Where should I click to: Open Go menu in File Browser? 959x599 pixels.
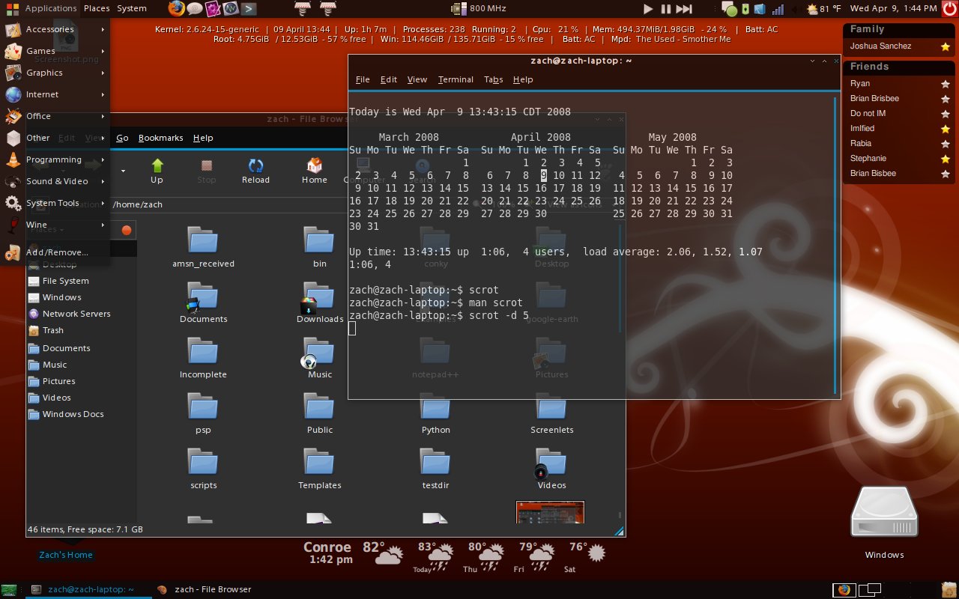[122, 138]
